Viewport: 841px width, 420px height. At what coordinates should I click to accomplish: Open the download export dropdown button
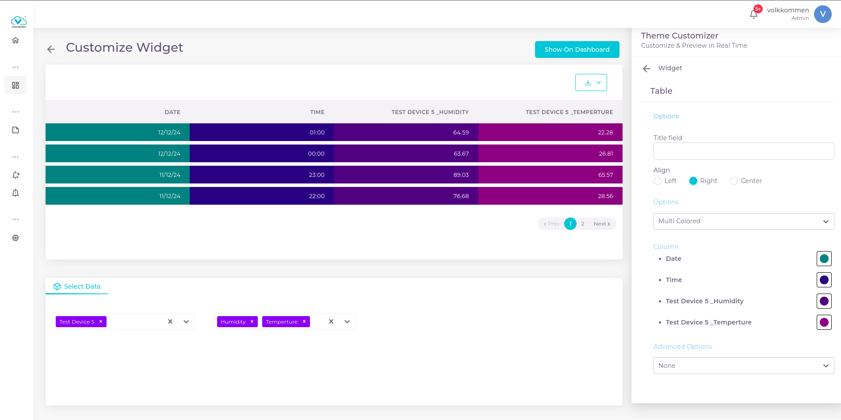(x=591, y=83)
